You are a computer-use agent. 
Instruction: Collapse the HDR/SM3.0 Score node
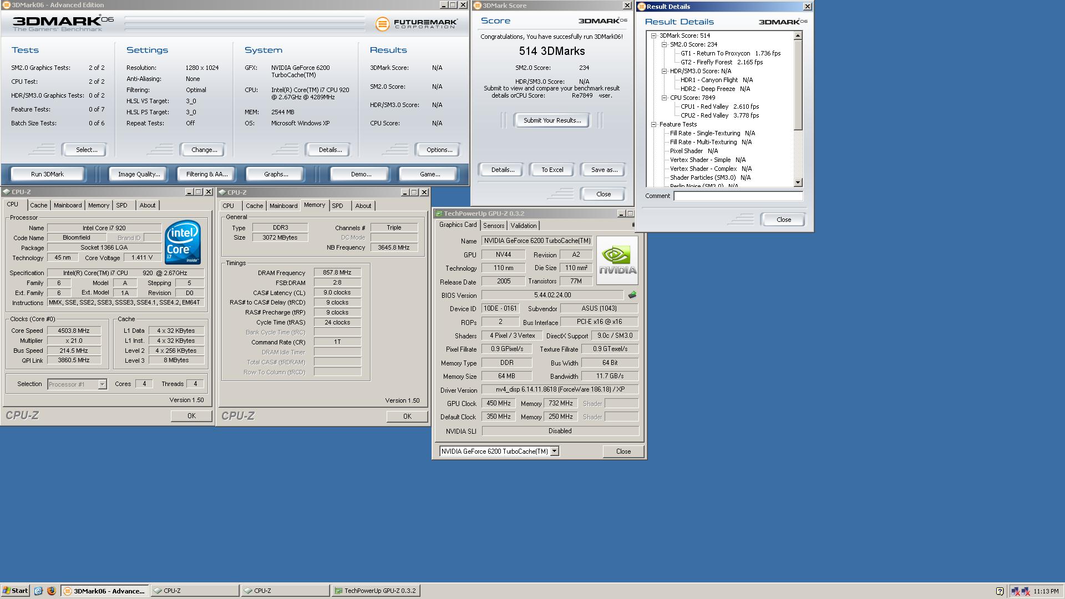pyautogui.click(x=664, y=71)
